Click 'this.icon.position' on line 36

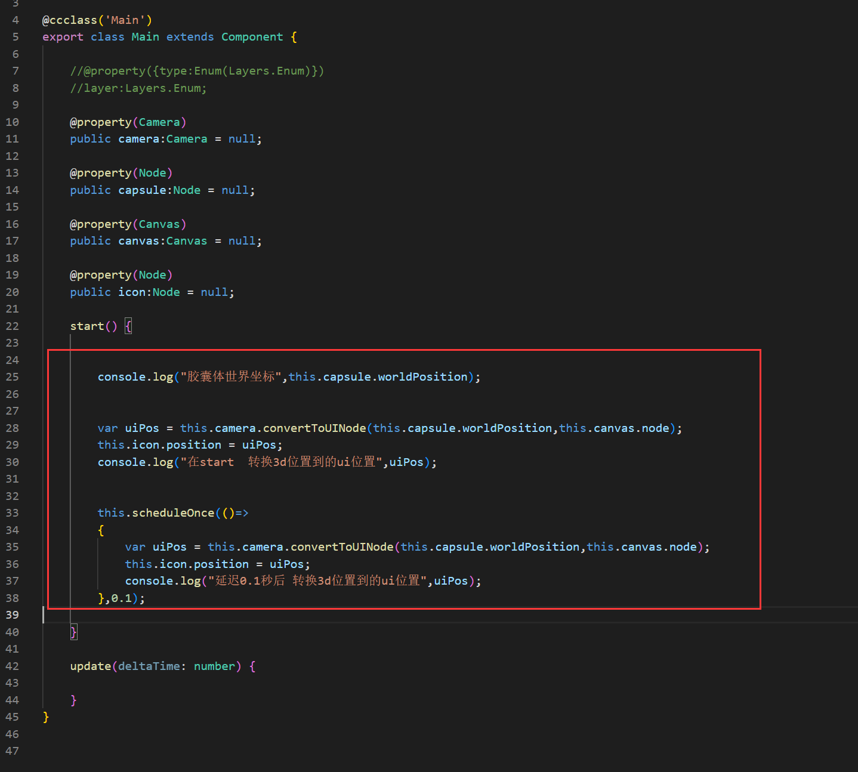187,564
